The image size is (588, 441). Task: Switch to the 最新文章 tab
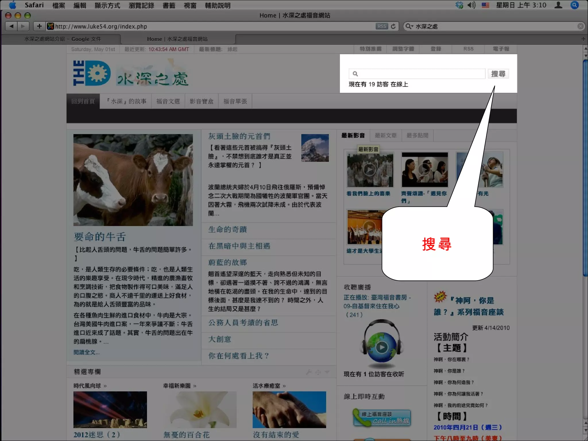click(x=386, y=136)
